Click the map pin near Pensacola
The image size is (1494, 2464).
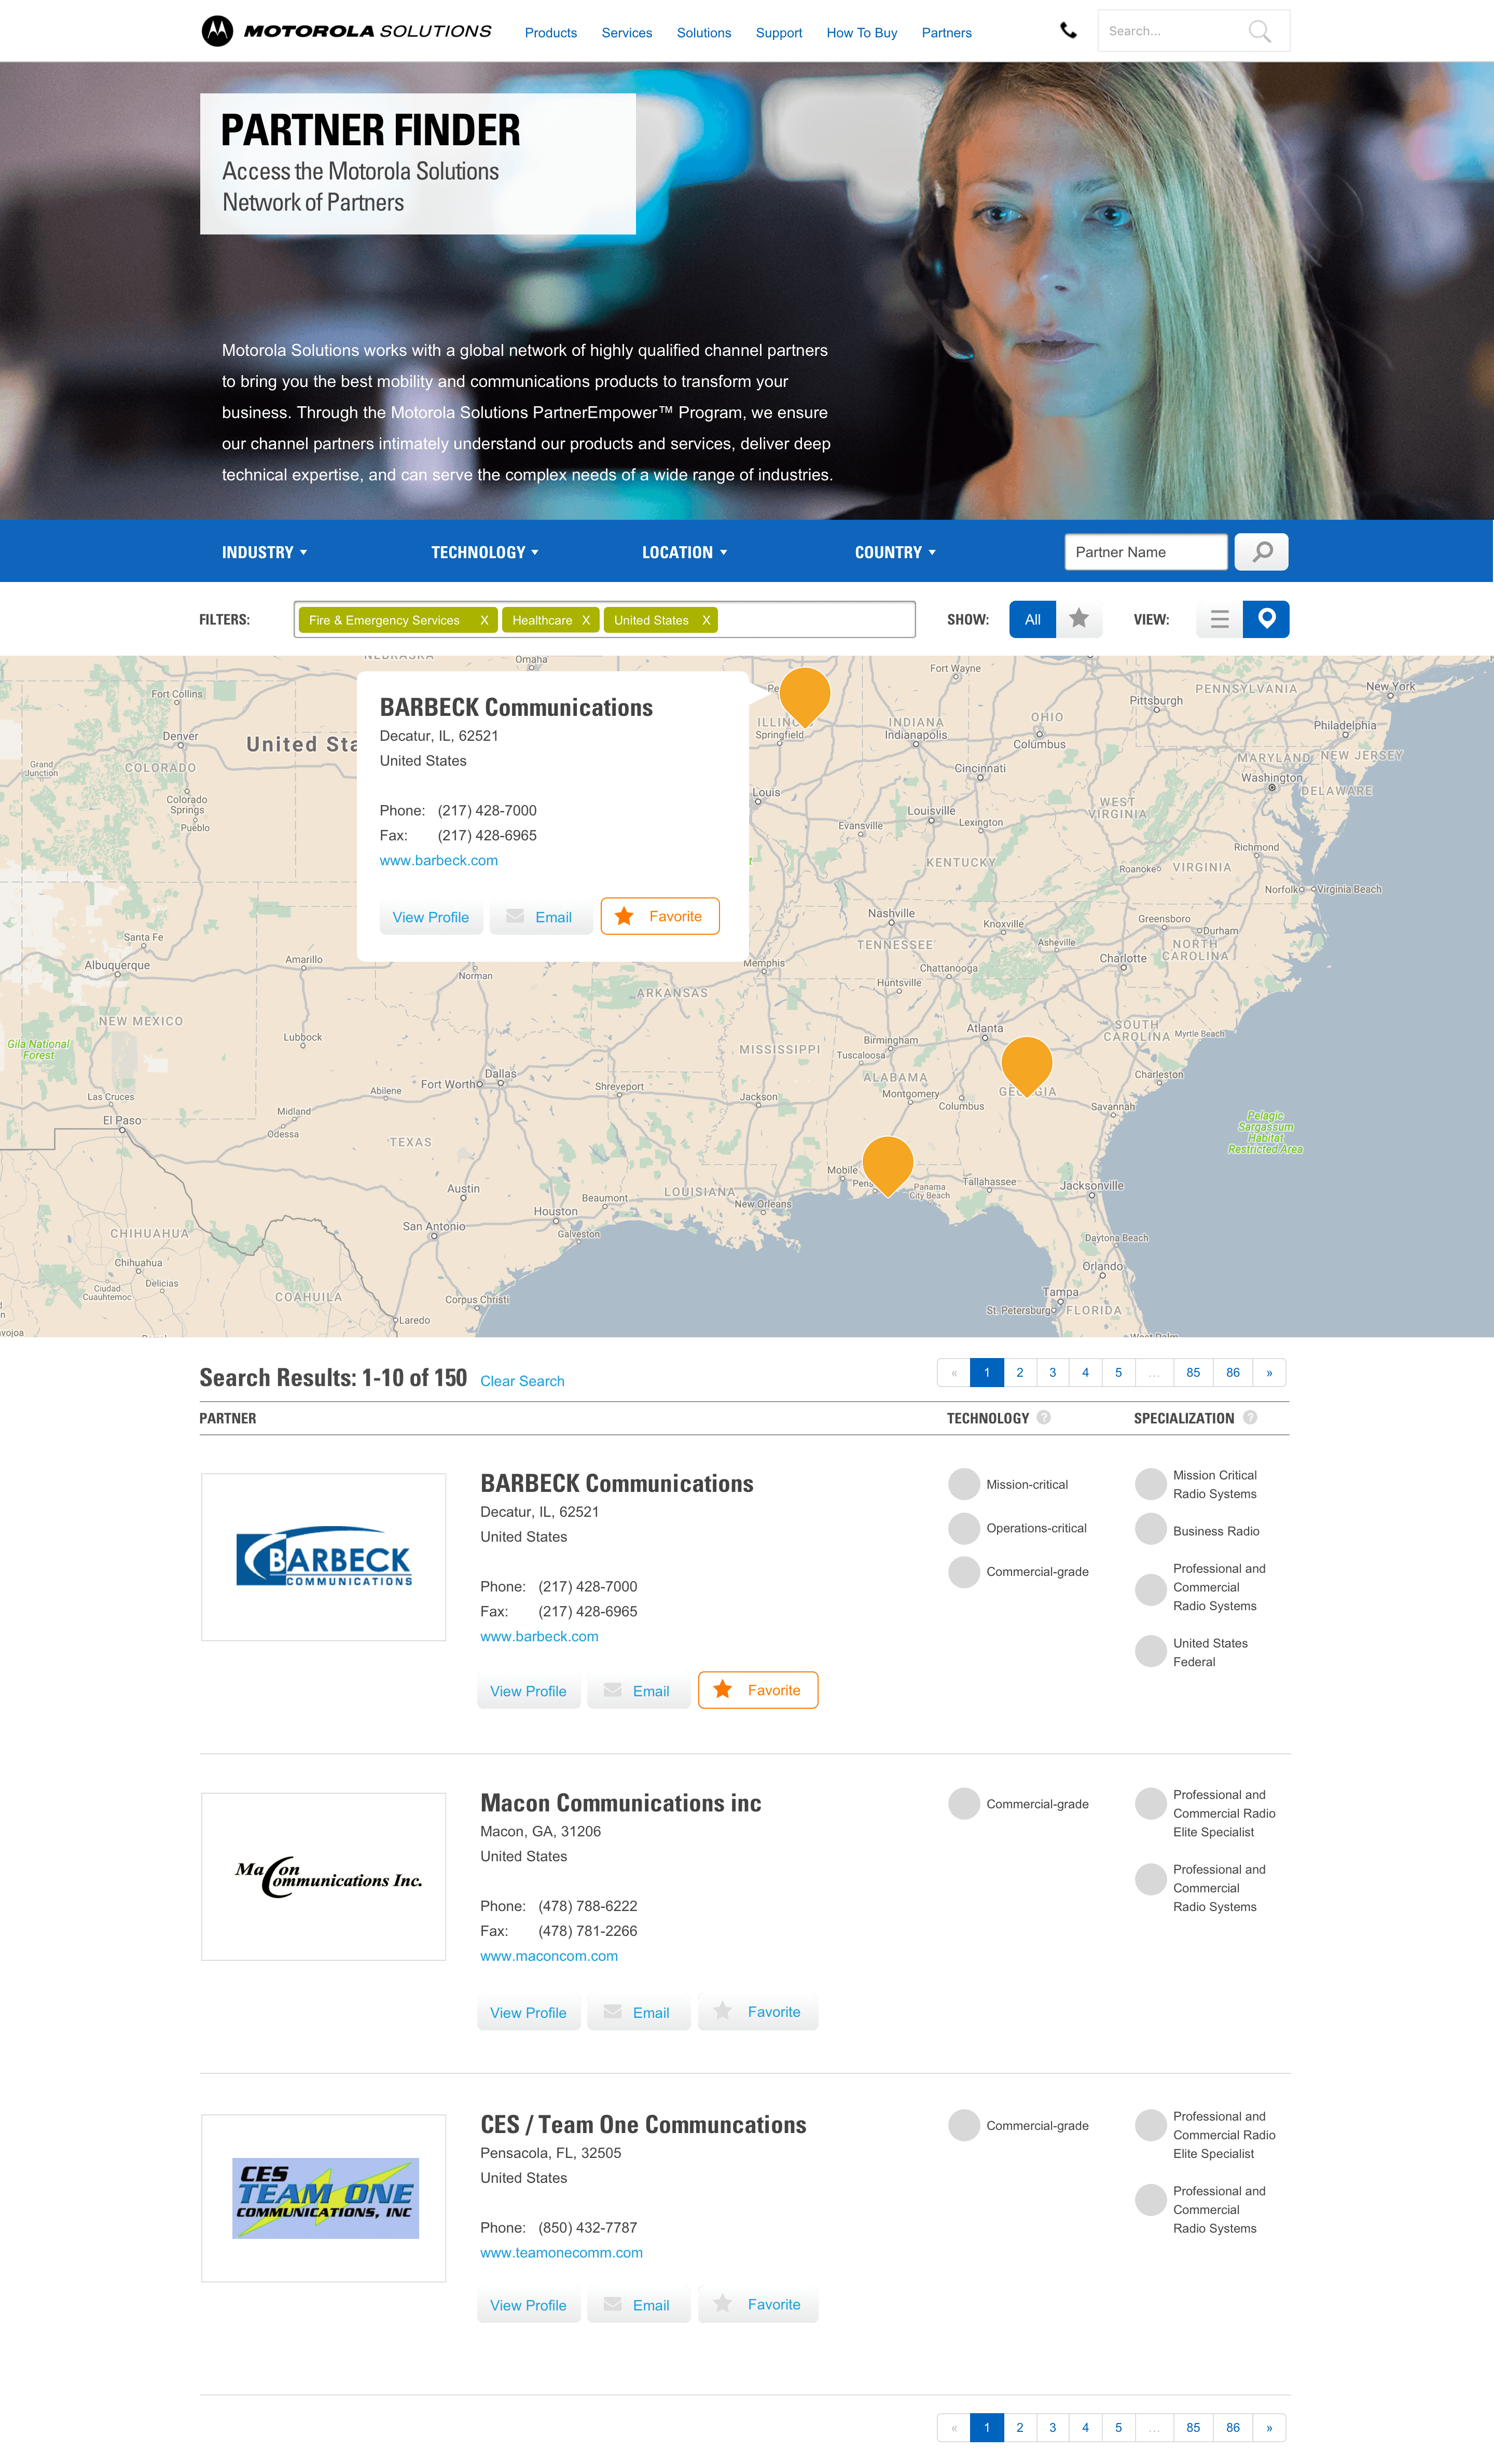pos(887,1166)
